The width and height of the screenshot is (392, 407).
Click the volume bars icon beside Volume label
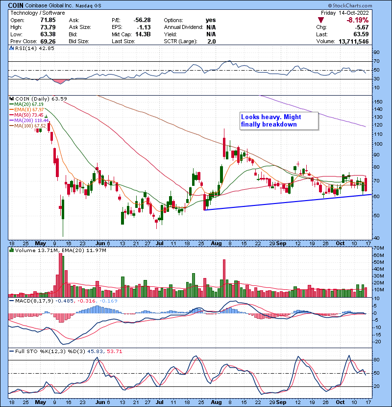pyautogui.click(x=11, y=250)
